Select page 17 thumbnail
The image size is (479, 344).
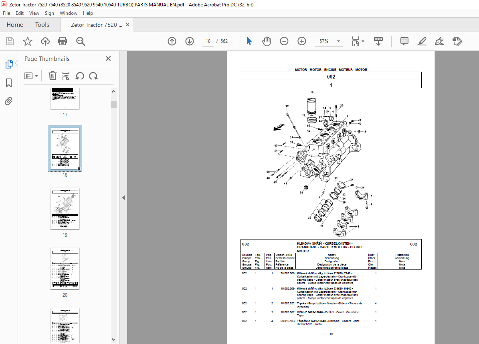65,98
